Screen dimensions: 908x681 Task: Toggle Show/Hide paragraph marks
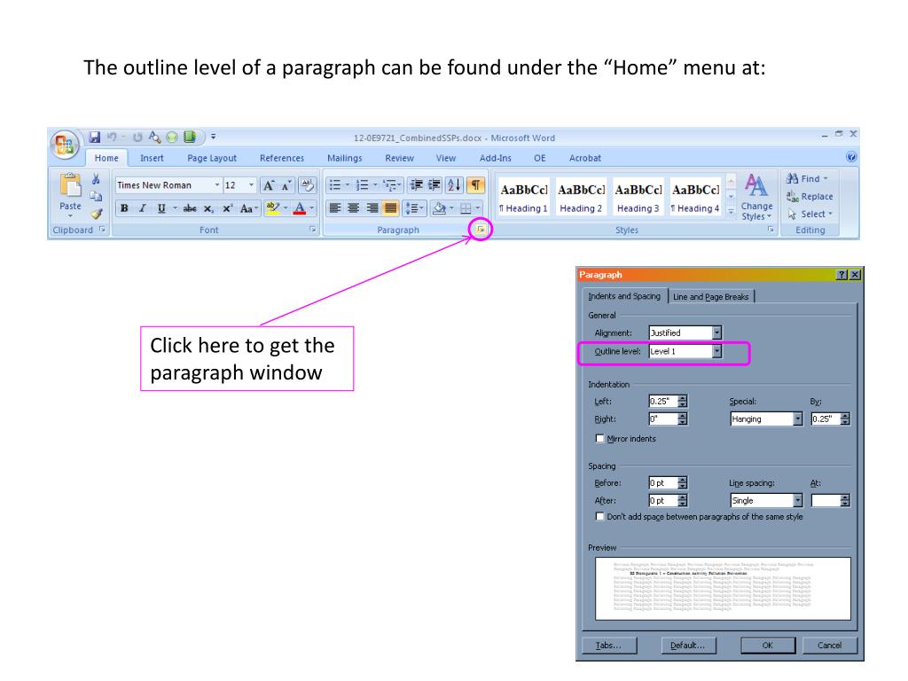[475, 185]
